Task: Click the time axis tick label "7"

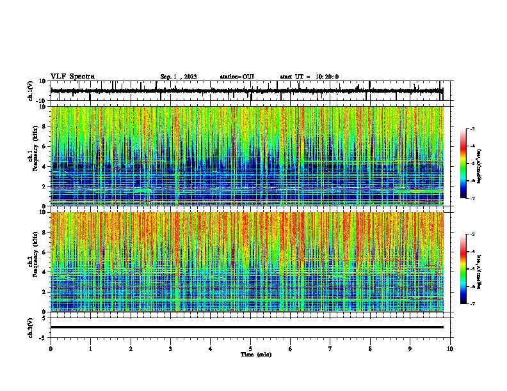Action: click(330, 349)
